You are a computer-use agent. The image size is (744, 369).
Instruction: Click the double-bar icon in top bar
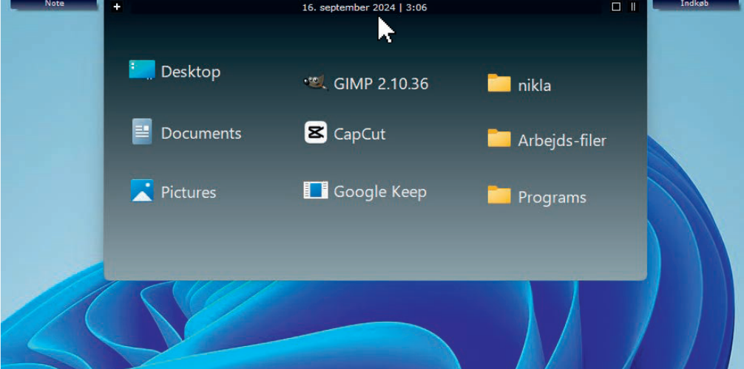tap(633, 7)
